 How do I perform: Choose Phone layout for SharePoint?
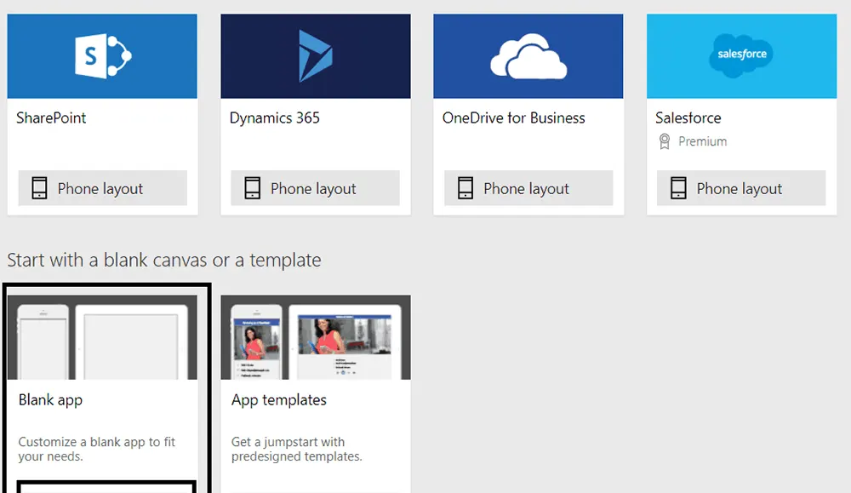(x=103, y=188)
